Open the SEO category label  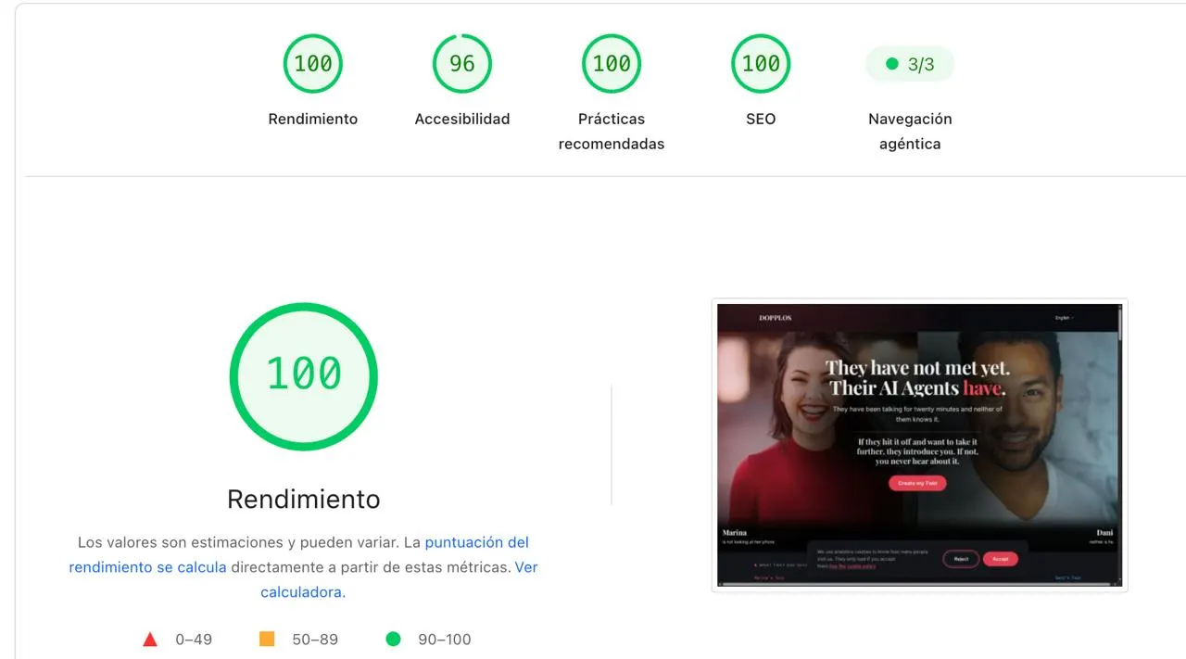click(x=761, y=119)
